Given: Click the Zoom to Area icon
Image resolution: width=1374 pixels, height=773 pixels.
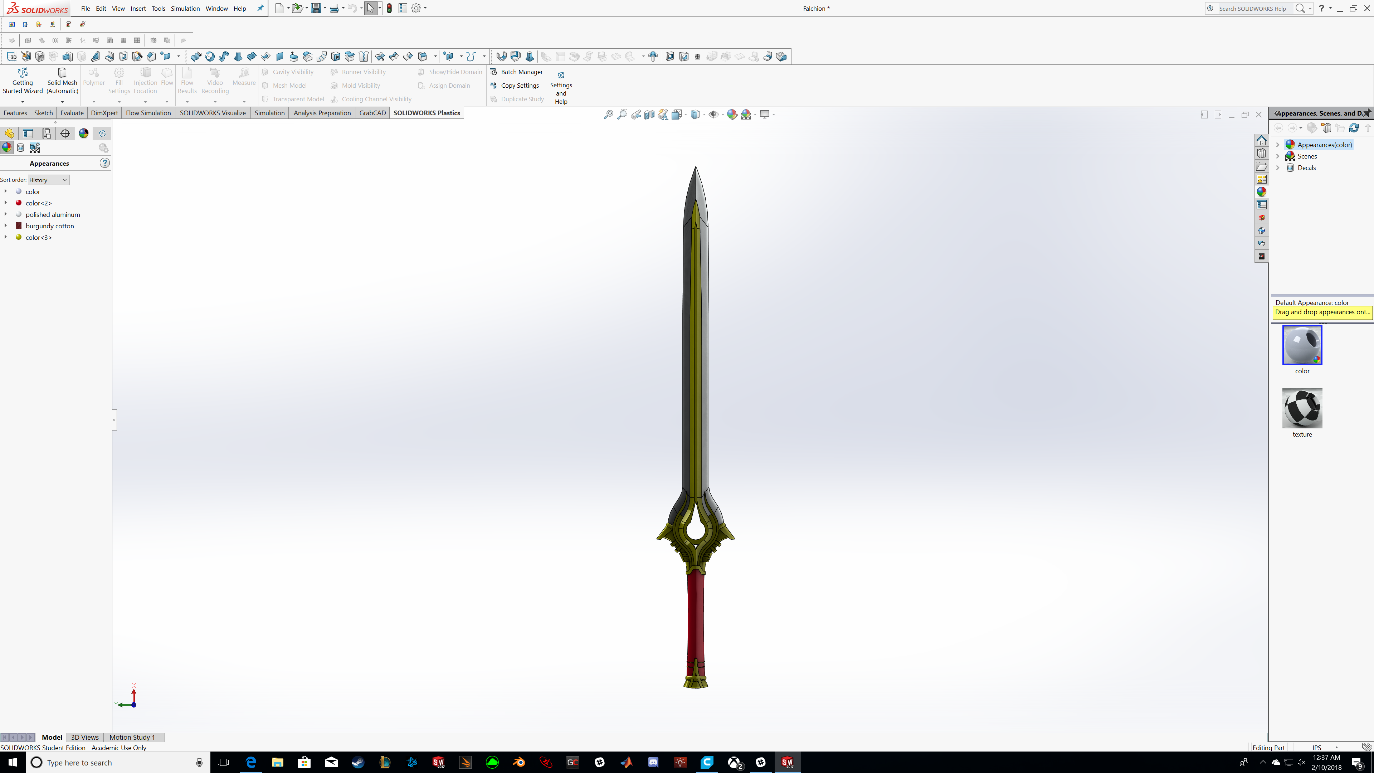Looking at the screenshot, I should (x=622, y=114).
